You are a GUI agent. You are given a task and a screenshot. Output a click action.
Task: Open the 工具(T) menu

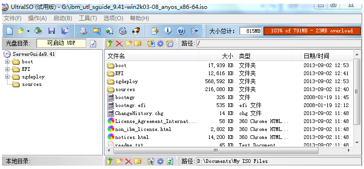pos(88,18)
